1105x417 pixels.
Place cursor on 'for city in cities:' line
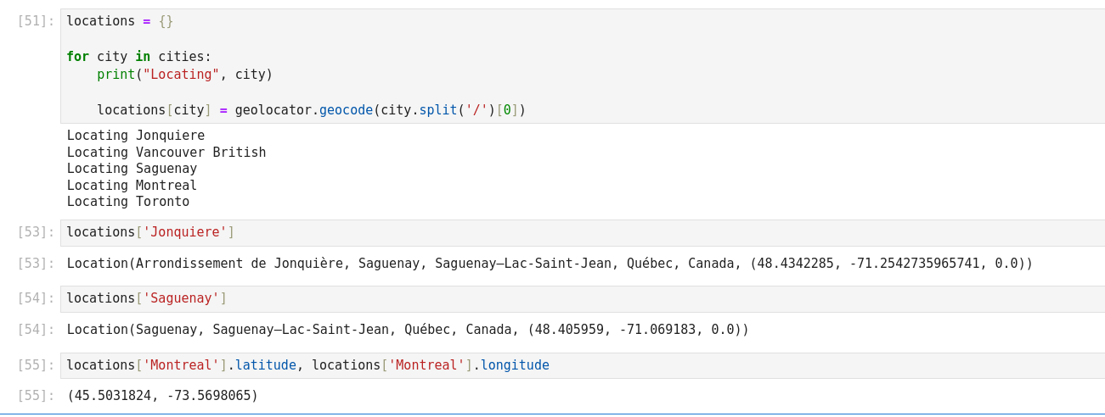coord(138,57)
